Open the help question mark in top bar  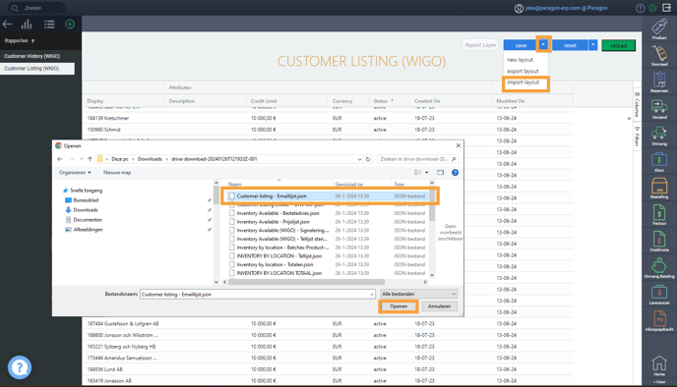(641, 8)
